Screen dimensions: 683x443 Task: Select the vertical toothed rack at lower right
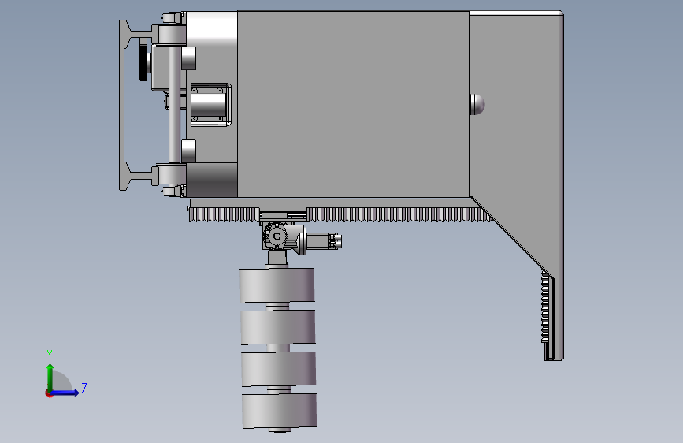tap(545, 307)
